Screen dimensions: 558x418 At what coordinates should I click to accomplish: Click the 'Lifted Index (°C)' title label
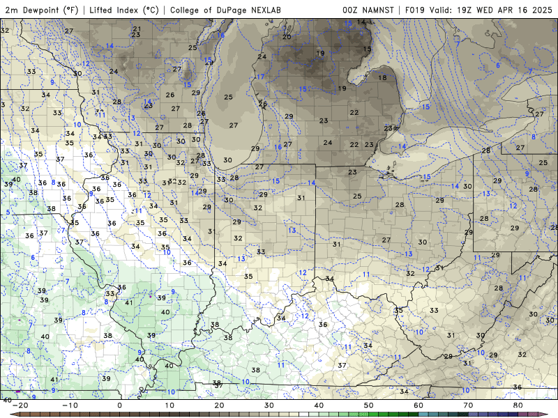tap(124, 10)
